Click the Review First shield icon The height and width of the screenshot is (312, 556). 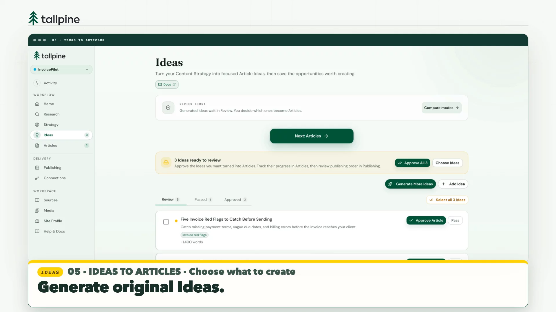168,108
